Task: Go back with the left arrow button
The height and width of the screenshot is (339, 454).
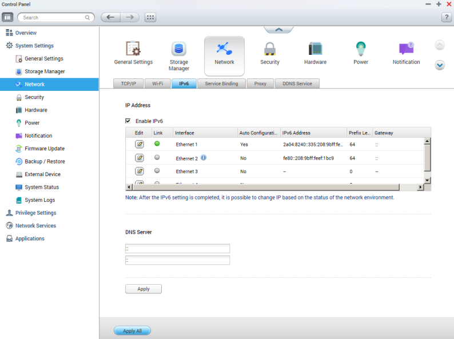Action: pos(110,17)
